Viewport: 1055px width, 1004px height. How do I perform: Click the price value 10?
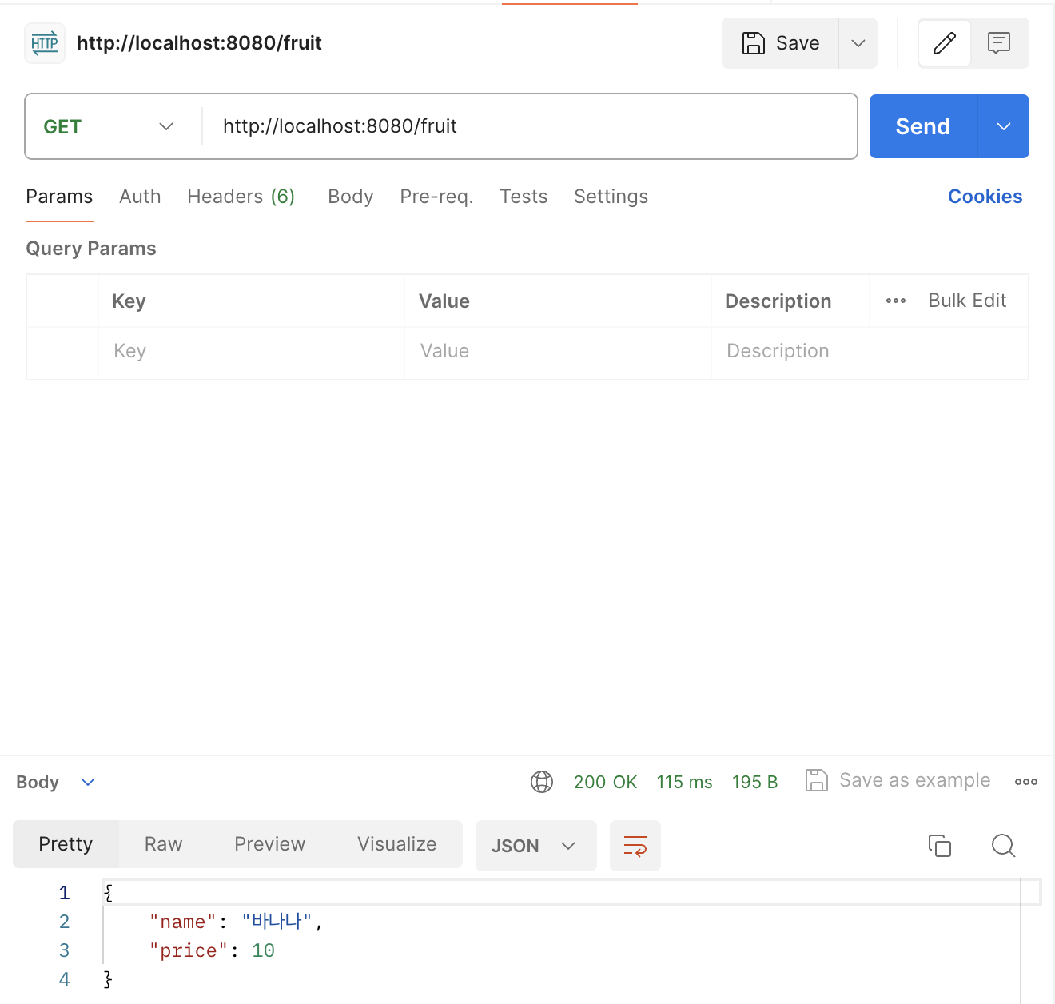264,950
